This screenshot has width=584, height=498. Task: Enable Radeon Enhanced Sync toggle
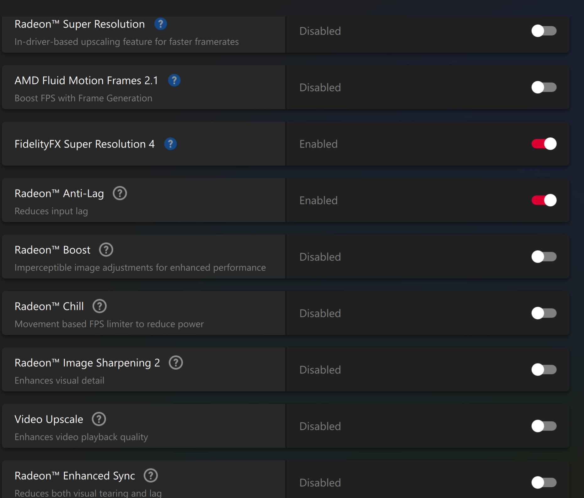pos(544,483)
